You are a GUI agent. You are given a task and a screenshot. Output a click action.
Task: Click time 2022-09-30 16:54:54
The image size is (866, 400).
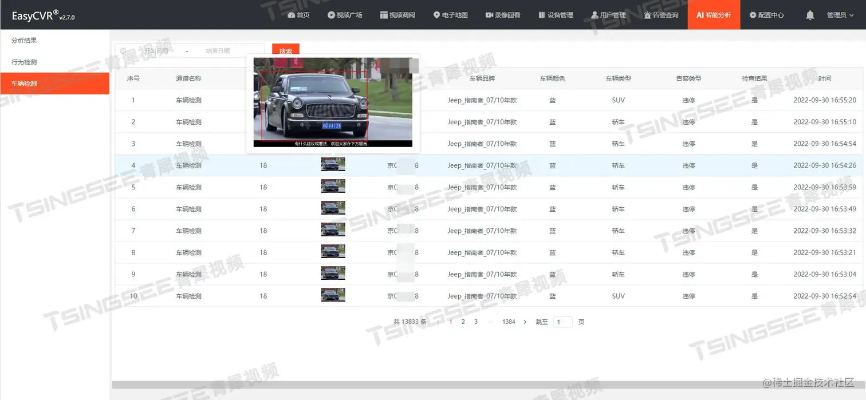tap(825, 144)
